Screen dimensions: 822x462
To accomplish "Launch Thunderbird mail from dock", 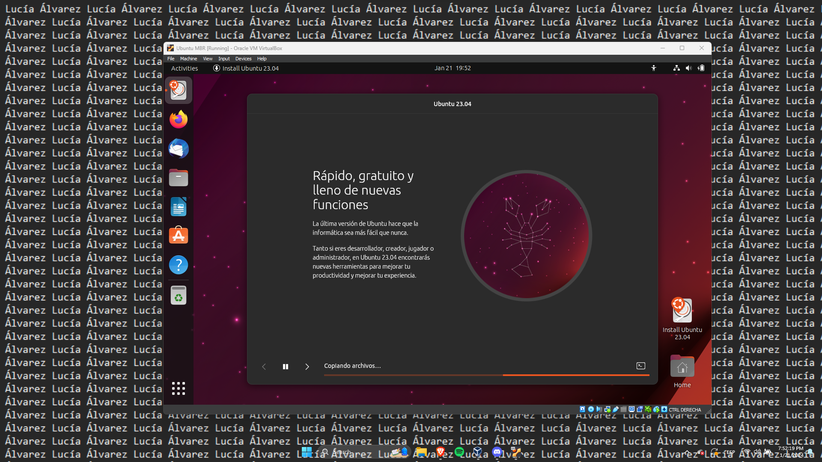I will pyautogui.click(x=179, y=148).
